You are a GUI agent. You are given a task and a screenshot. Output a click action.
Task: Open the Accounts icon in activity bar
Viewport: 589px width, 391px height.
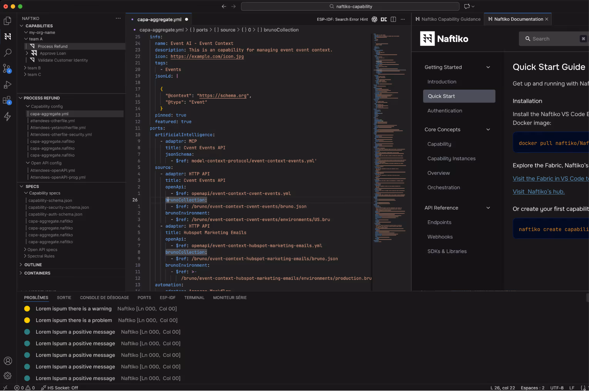[8, 361]
